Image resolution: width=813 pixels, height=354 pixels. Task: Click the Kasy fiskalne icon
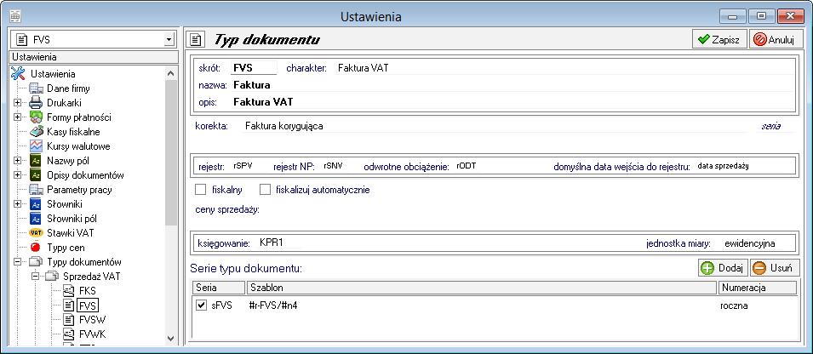tap(37, 132)
